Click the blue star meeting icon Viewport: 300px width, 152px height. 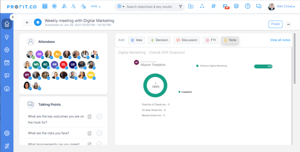coord(38,23)
